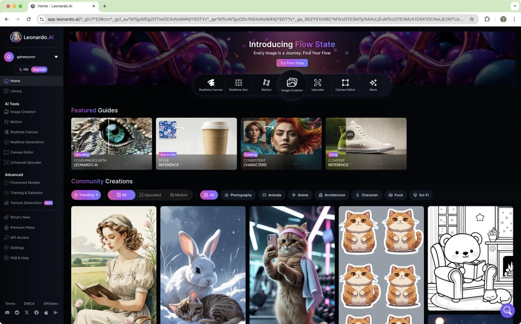Viewport: 521px width, 324px height.
Task: Go back using the browser back arrow
Action: 7,19
